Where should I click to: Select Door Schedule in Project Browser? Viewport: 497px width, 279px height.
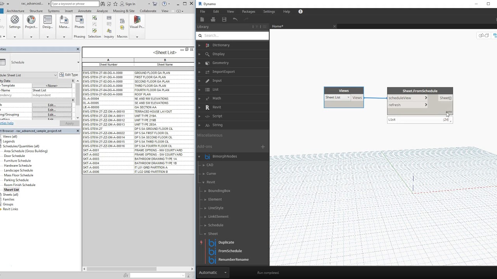click(x=14, y=156)
